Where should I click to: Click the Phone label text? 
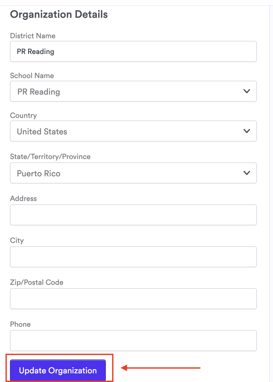coord(20,324)
